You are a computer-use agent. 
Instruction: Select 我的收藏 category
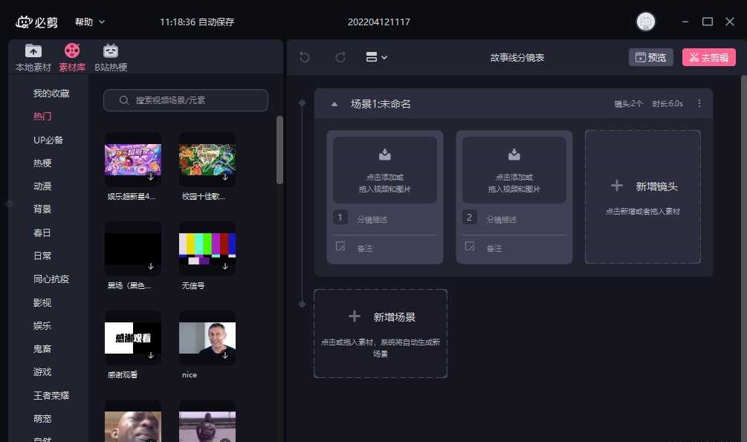click(x=51, y=94)
